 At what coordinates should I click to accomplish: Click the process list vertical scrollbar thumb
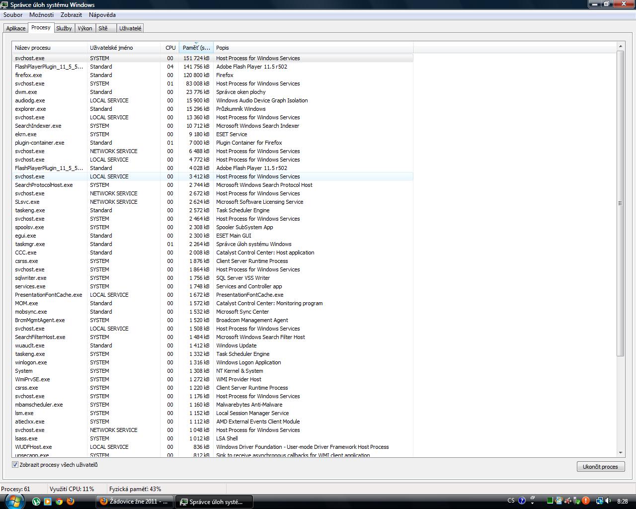coord(620,203)
